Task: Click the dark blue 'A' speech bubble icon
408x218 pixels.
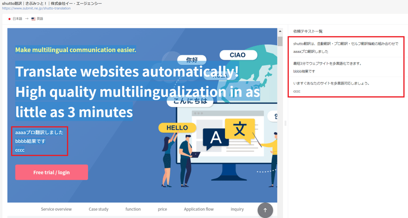Action: click(216, 138)
